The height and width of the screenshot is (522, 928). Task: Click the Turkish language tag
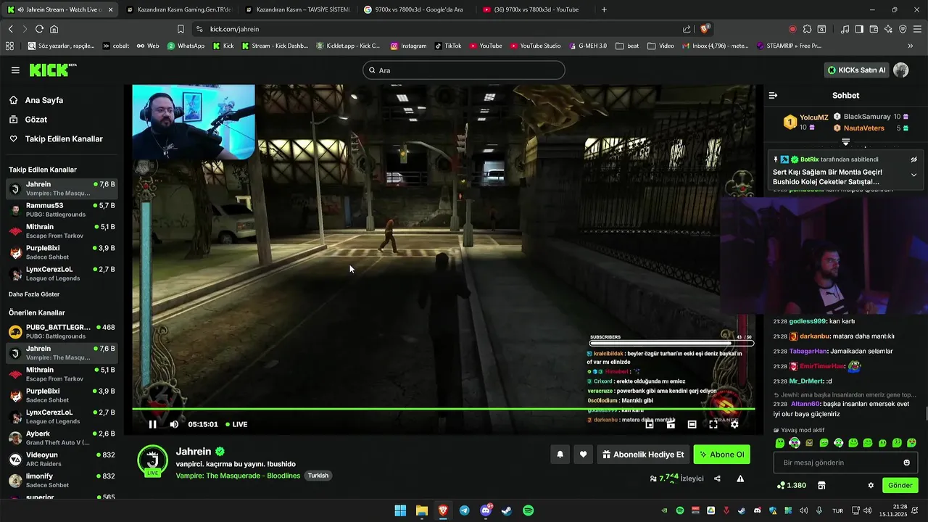tap(318, 476)
